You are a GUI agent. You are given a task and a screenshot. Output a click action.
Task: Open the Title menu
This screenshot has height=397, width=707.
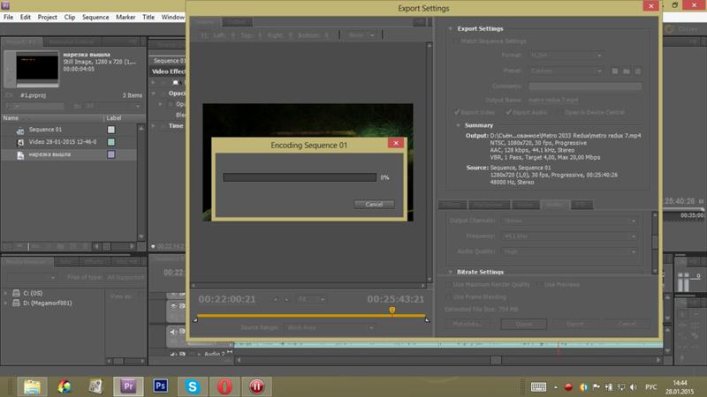pos(148,17)
